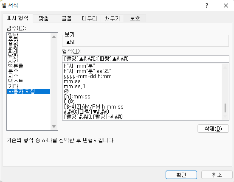234x182 pixels.
Task: Close the 셀 서식 dialog
Action: 226,6
